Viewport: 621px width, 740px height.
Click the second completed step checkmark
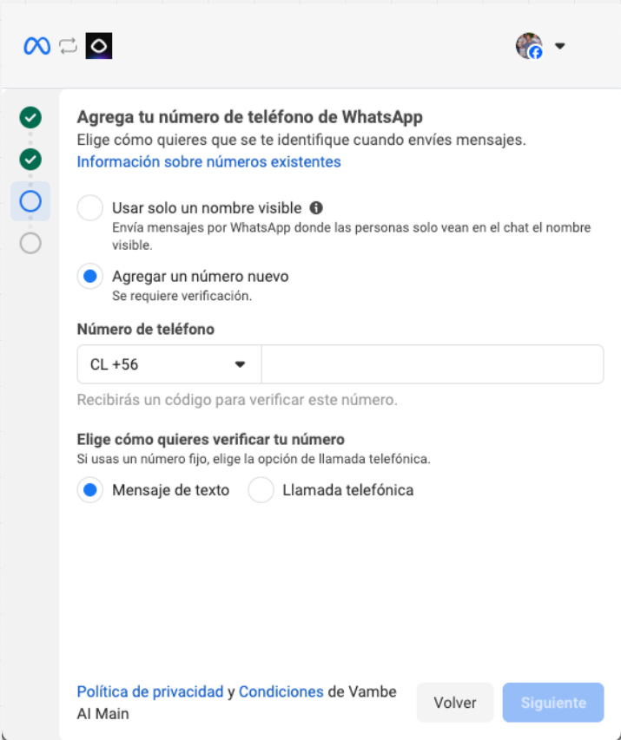(x=30, y=160)
